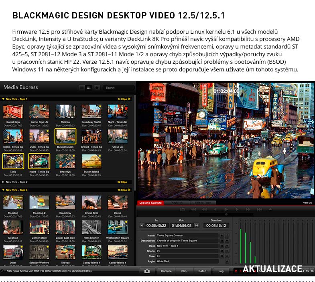The image size is (315, 282).
Task: Switch Media Express to list view
Action: click(x=82, y=87)
